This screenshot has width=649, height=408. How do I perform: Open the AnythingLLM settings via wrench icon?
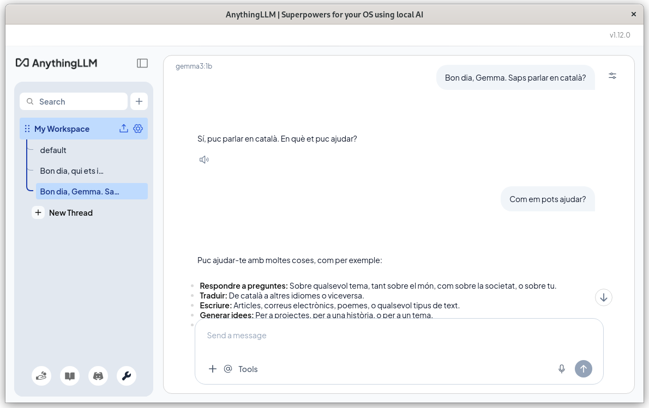coord(127,376)
